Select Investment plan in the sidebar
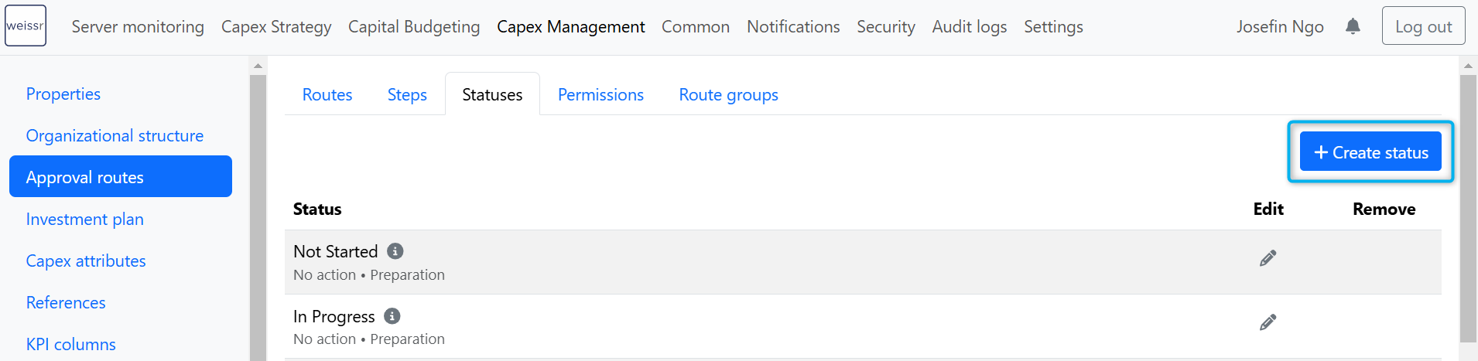1478x361 pixels. coord(84,219)
